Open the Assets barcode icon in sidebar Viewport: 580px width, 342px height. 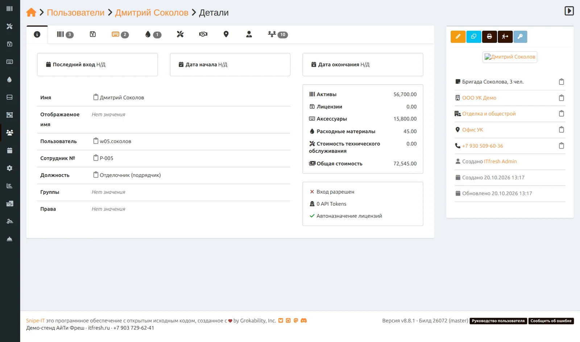point(10,8)
